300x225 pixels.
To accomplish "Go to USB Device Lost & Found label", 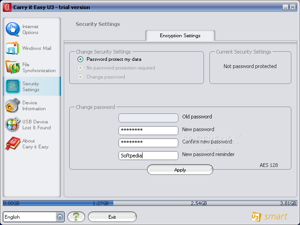I will pos(36,125).
